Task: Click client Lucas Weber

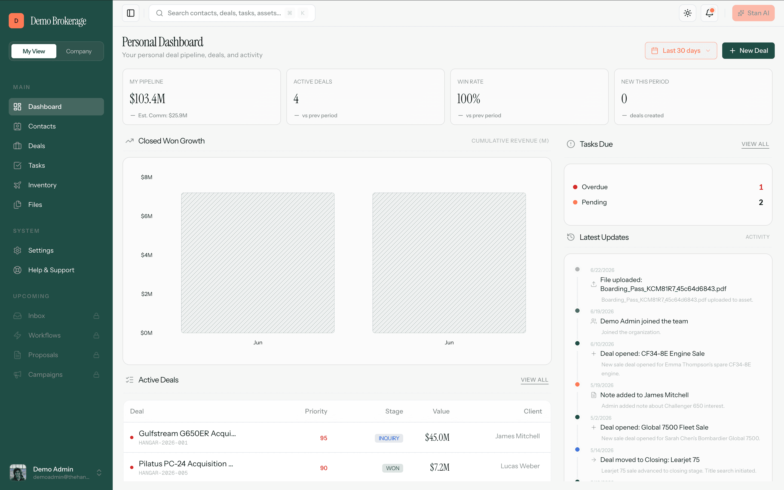Action: tap(520, 466)
